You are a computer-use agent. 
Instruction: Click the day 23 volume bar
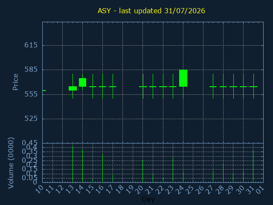173,170
